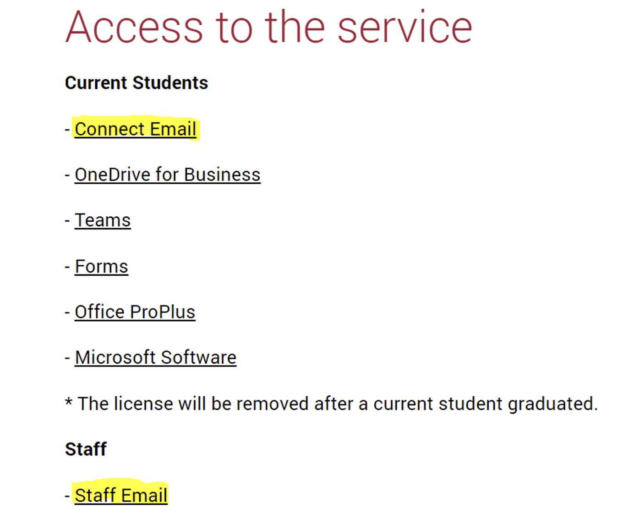Screen dimensions: 623x514
Task: Select the 'Current Students' bold subheading
Action: tap(137, 83)
